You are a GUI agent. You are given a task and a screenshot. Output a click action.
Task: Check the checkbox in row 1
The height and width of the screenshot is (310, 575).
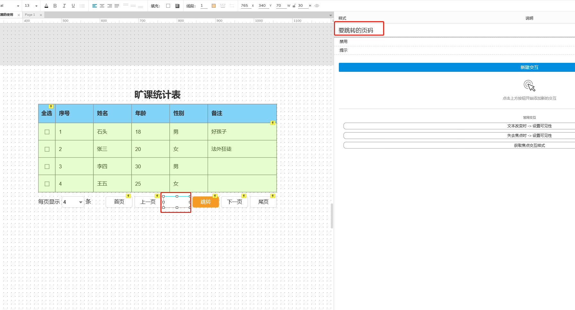[47, 132]
